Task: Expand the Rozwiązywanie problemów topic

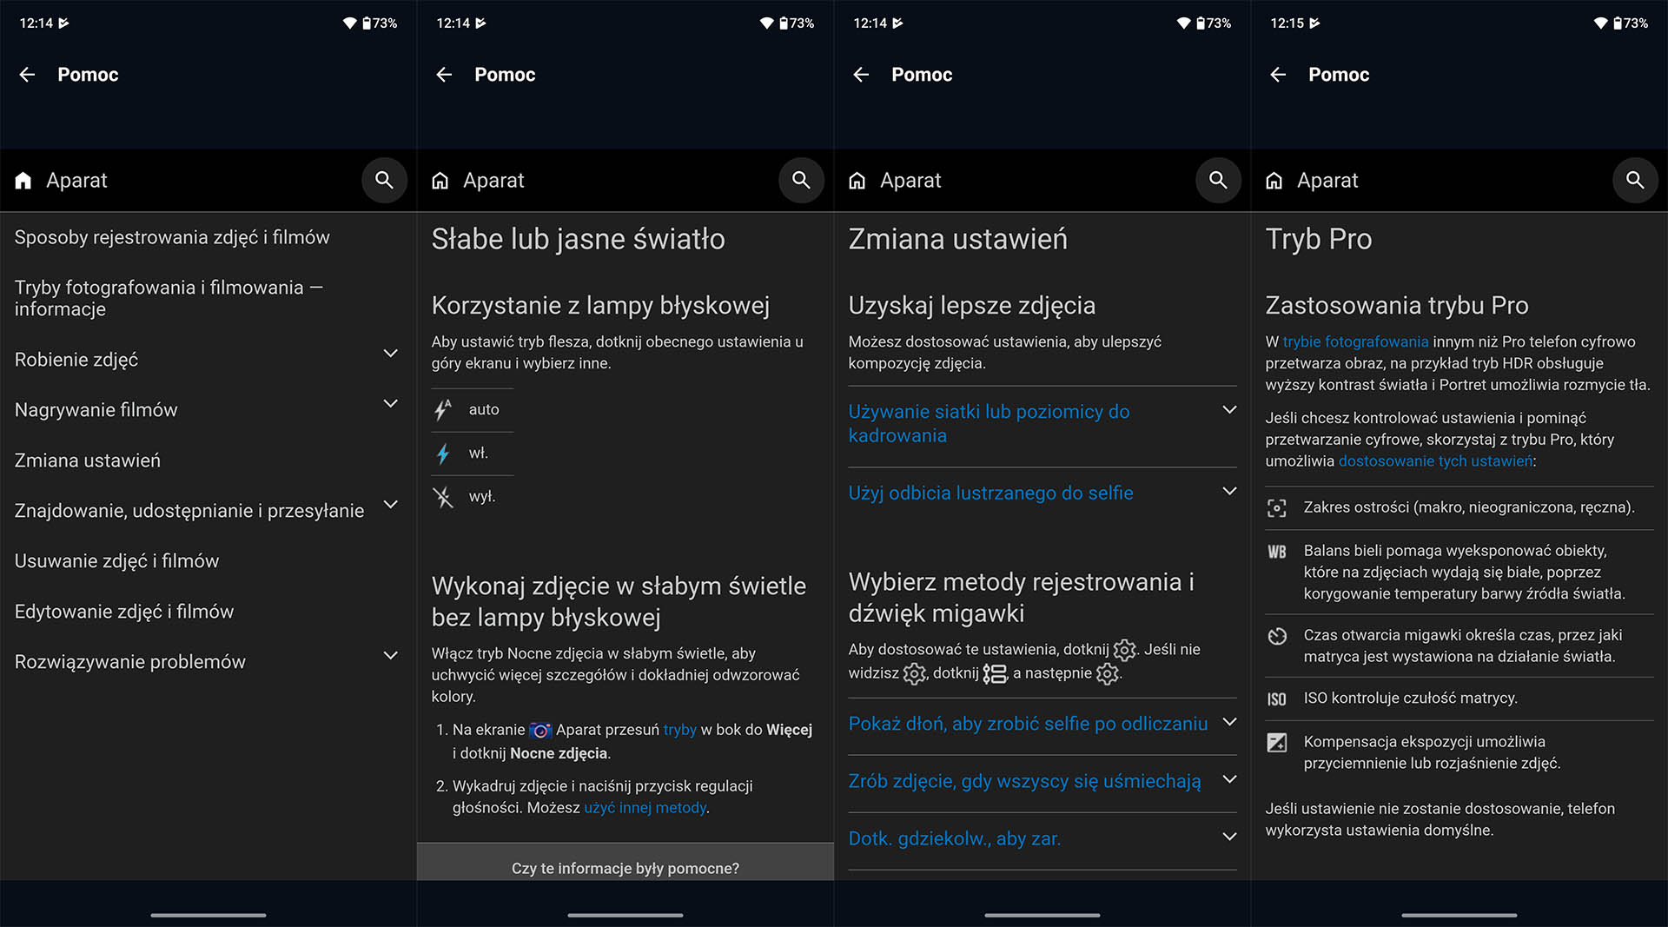Action: (390, 656)
